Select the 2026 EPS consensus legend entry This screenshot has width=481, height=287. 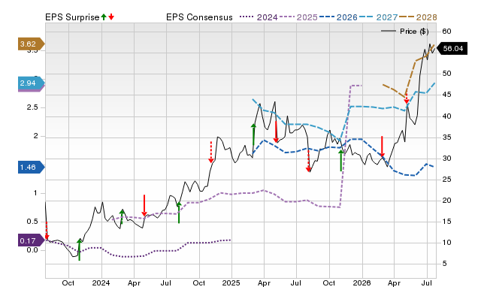[338, 17]
